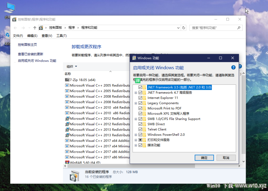Click 启用或关闭 Windows 功能 sidebar link
268x191 pixels.
tap(37, 61)
